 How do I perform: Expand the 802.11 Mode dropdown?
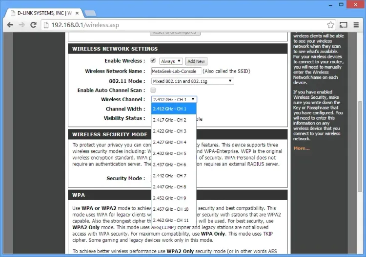[x=192, y=81]
